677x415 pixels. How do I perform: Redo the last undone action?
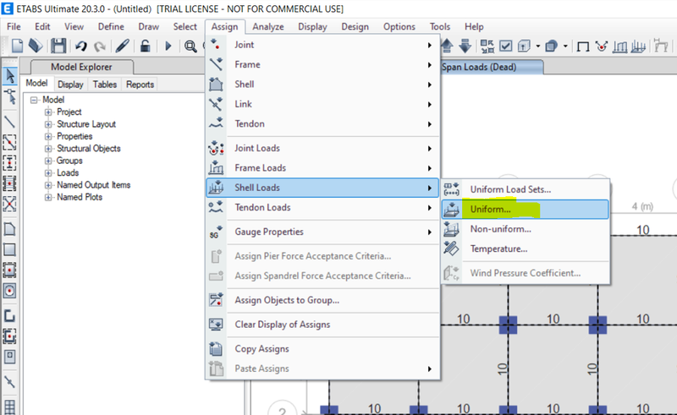pos(100,46)
